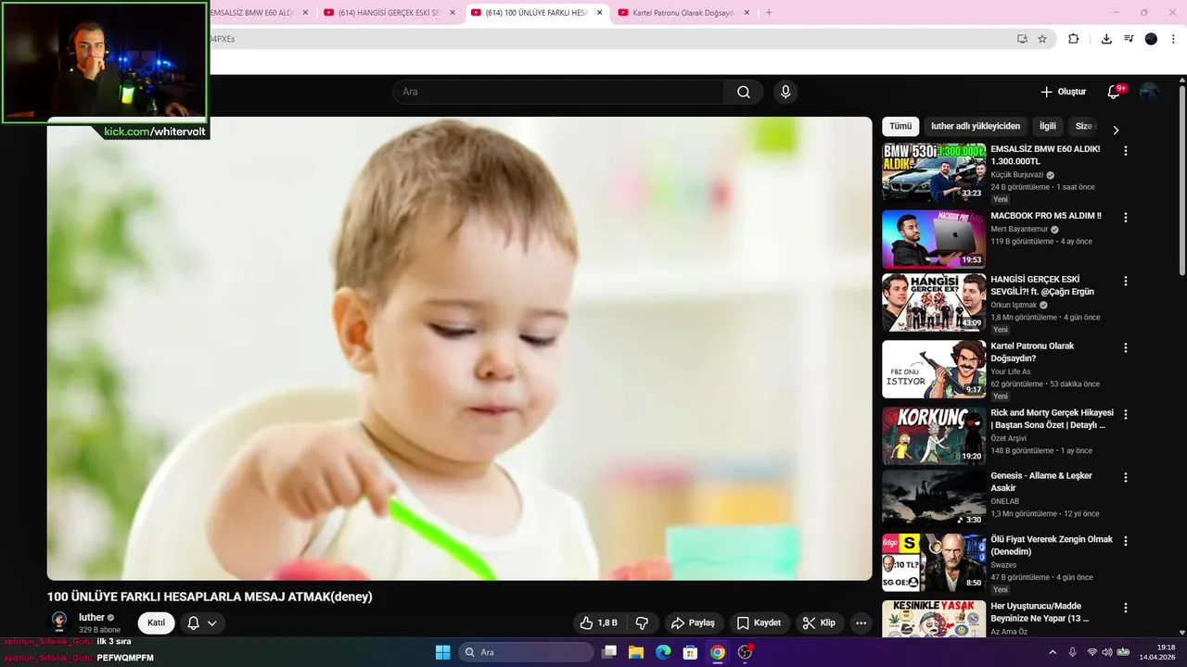This screenshot has width=1187, height=667.
Task: Show more filter chips with right arrow
Action: (x=1116, y=130)
